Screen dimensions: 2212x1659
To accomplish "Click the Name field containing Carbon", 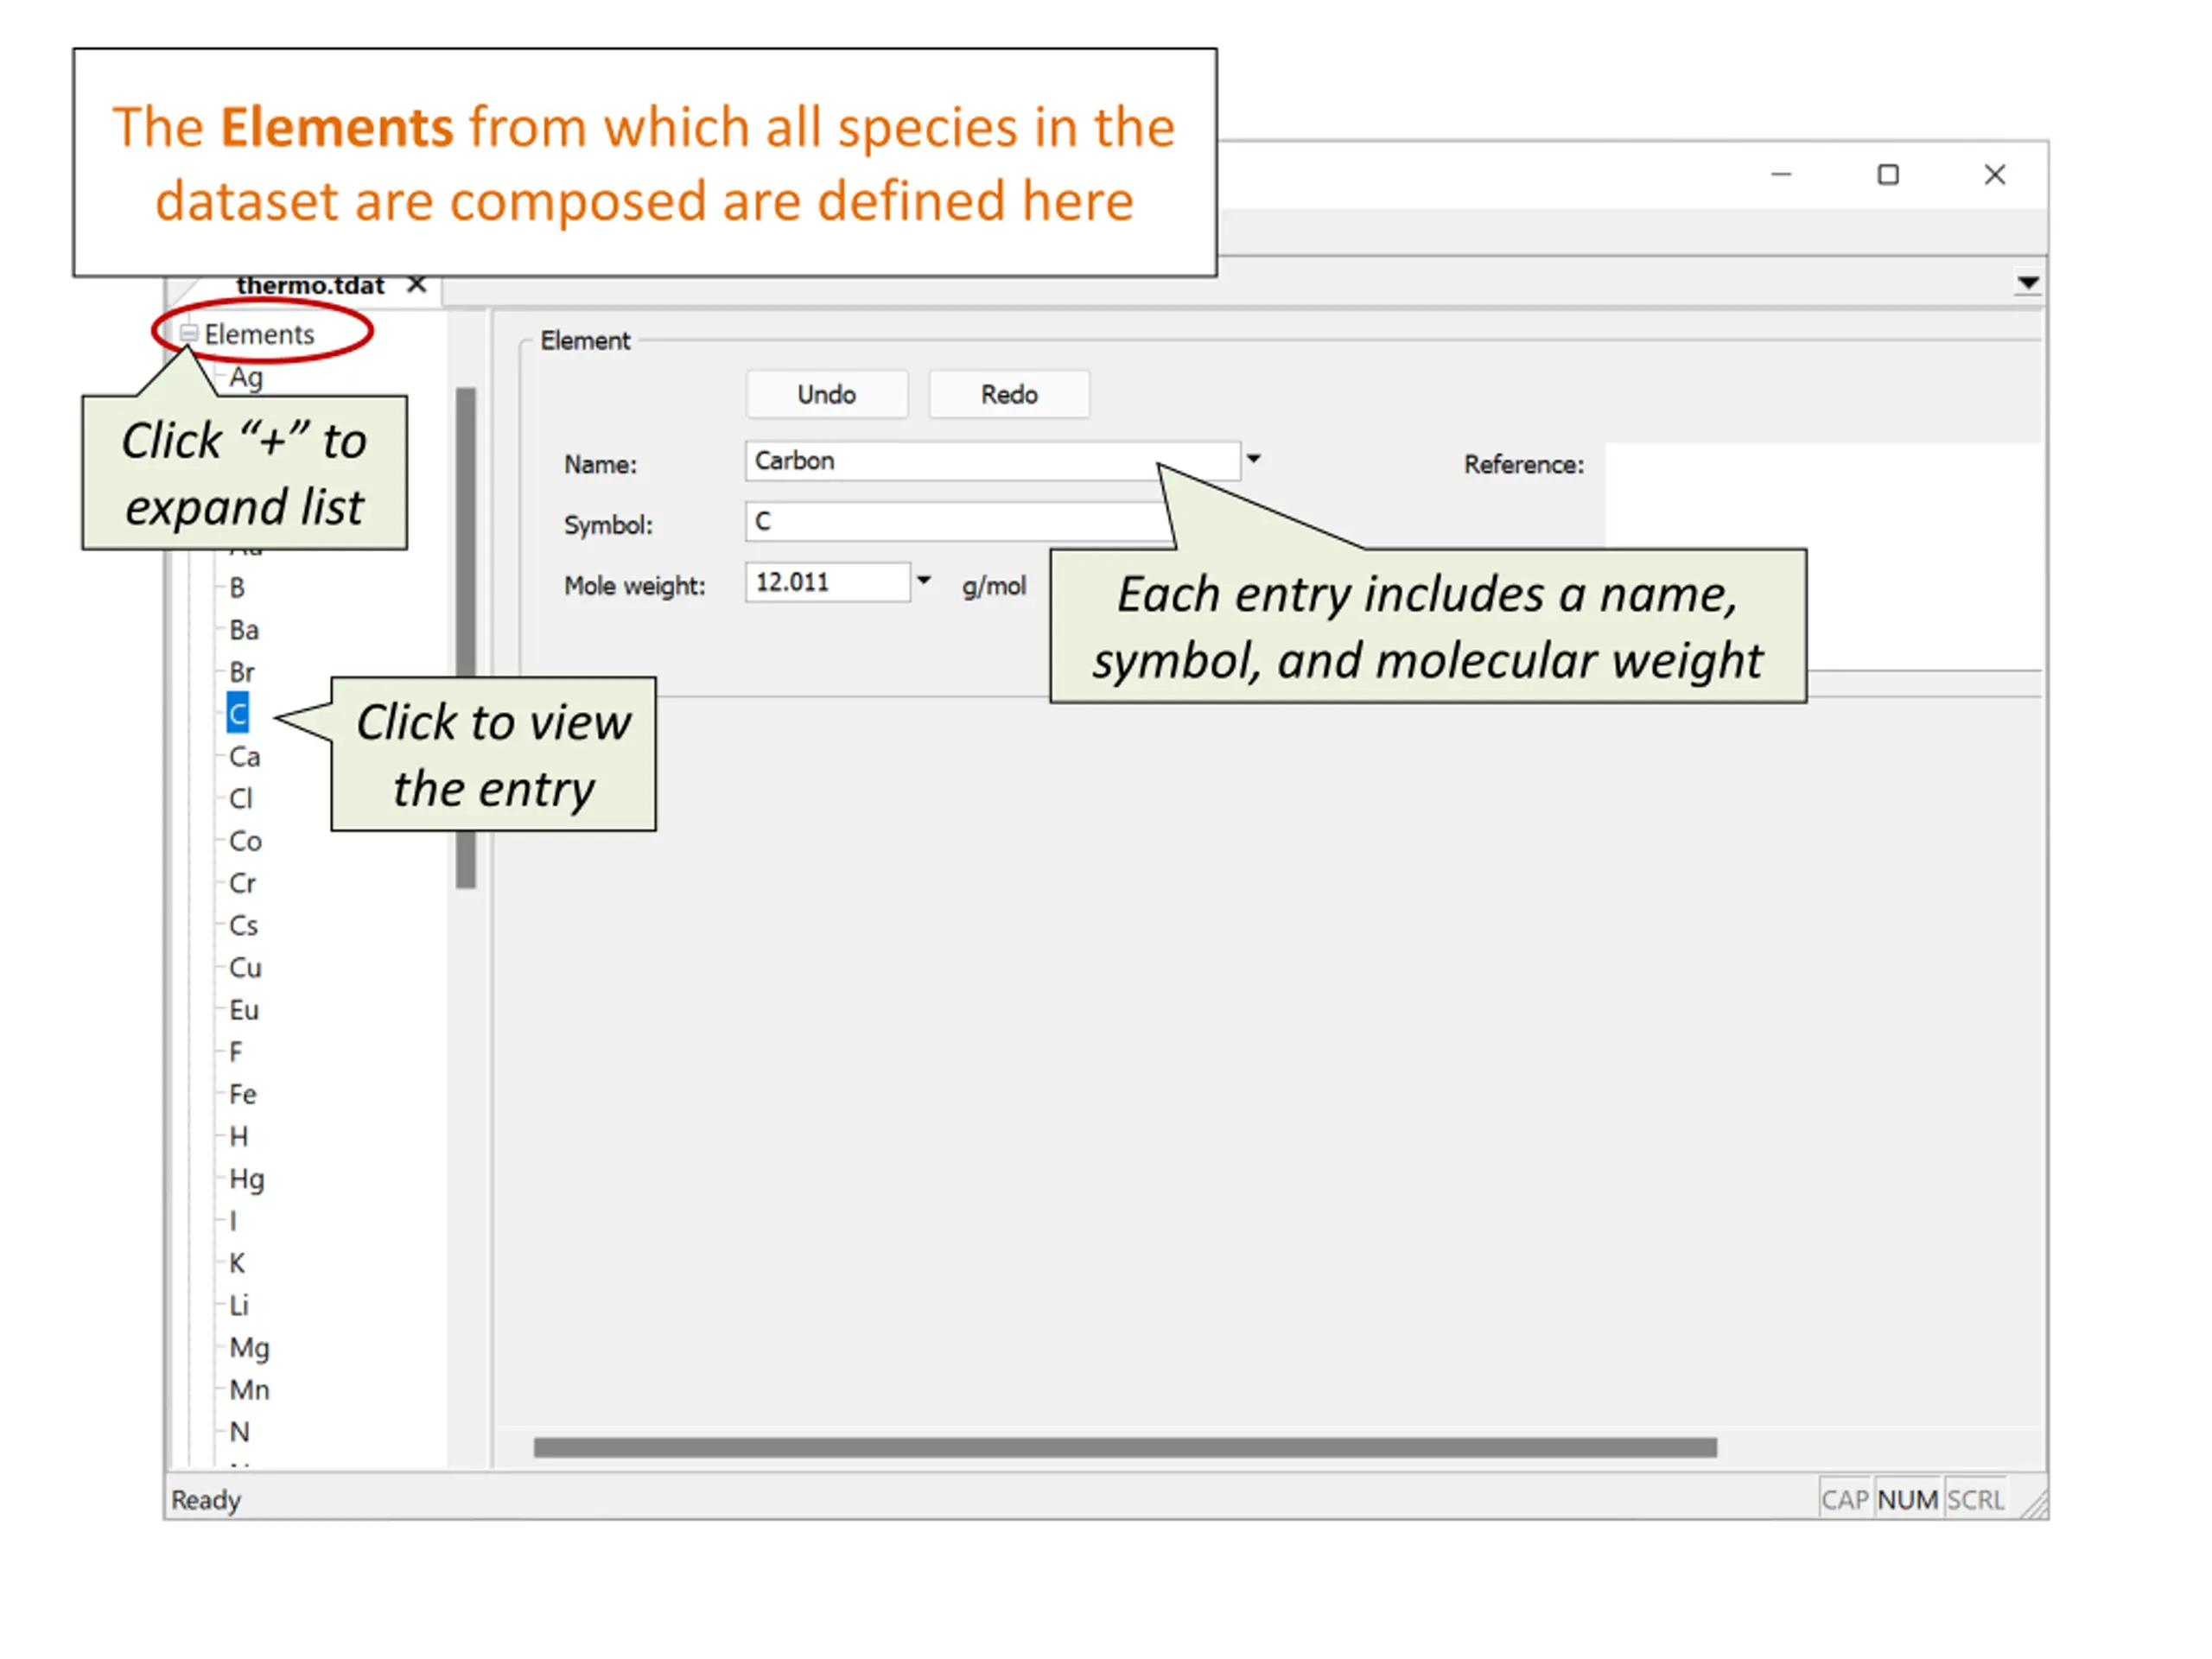I will (992, 461).
